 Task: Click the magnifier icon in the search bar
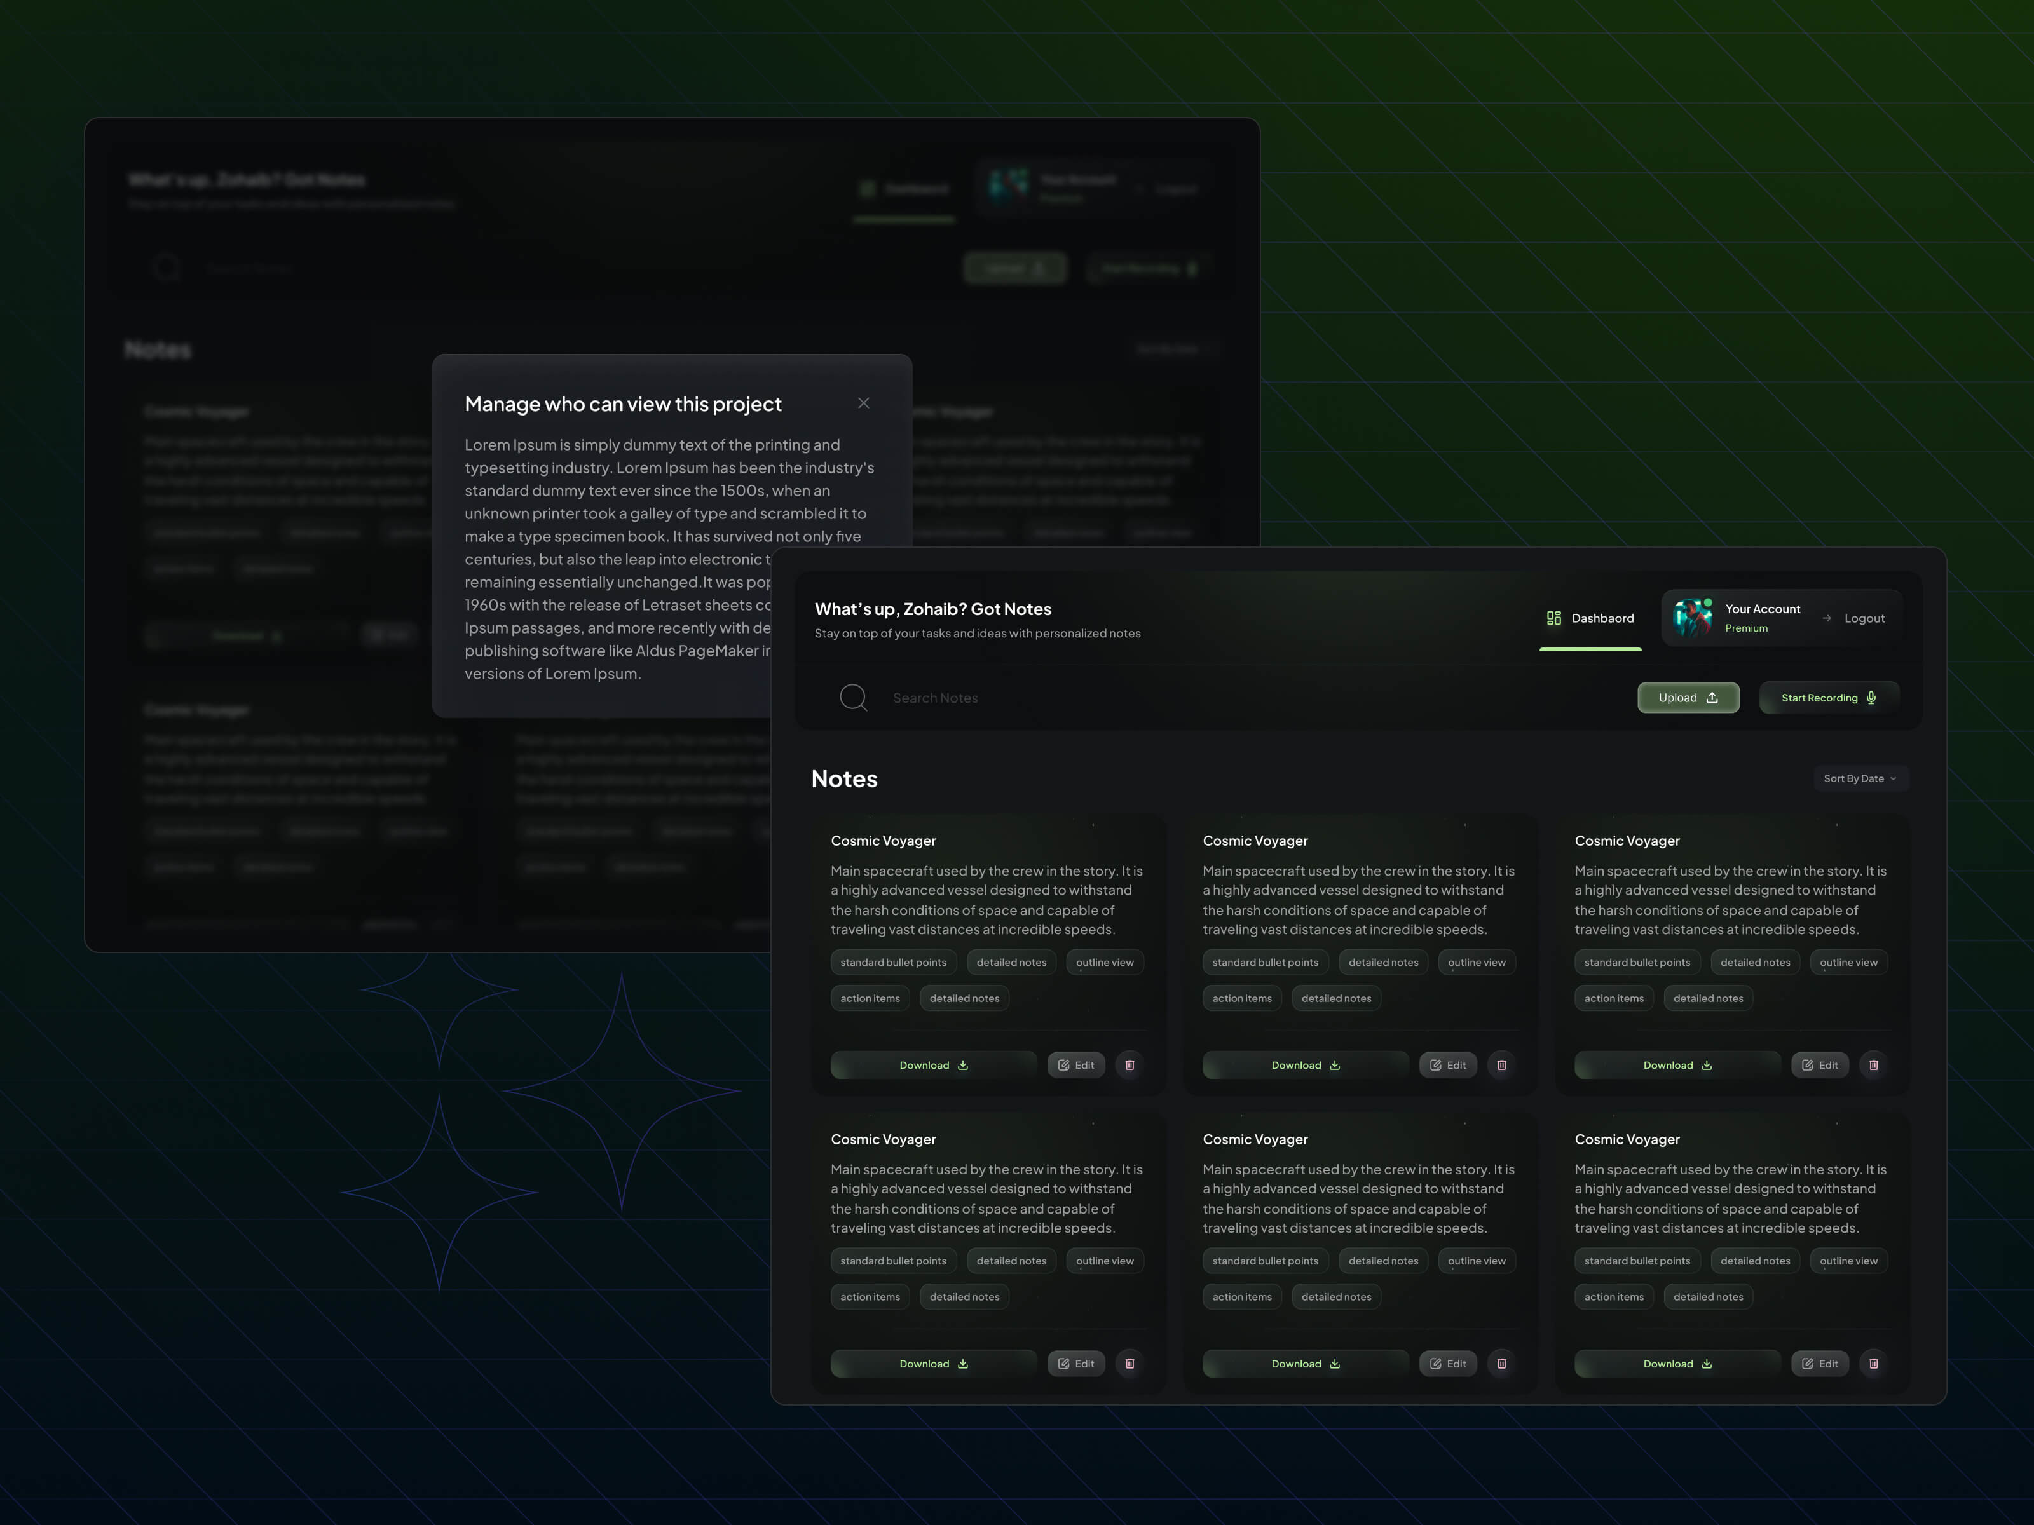coord(853,698)
